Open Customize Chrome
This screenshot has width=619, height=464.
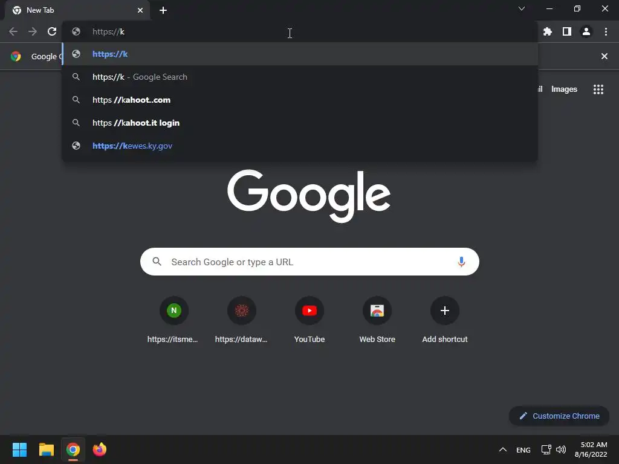[559, 416]
